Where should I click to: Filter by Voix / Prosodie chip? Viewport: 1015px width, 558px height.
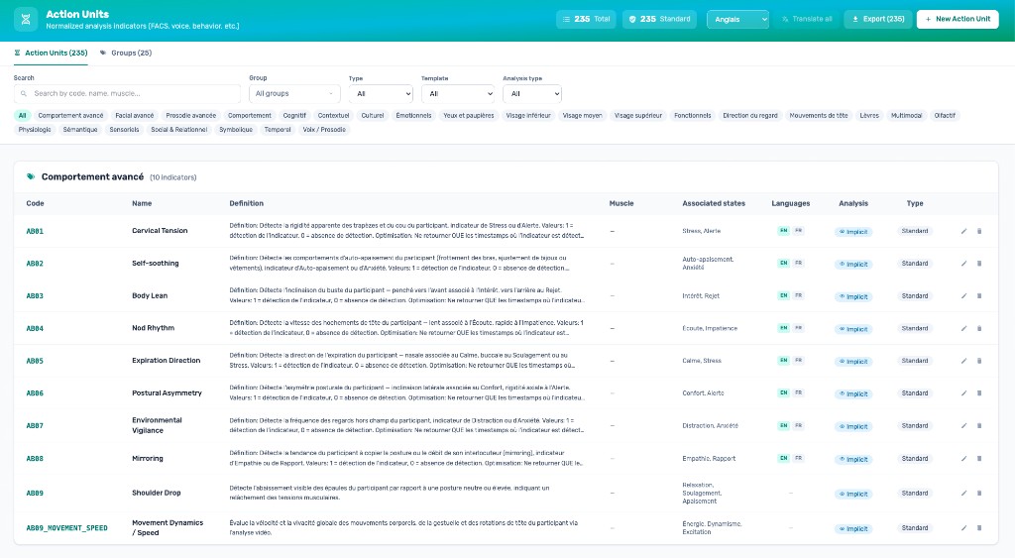[x=324, y=130]
